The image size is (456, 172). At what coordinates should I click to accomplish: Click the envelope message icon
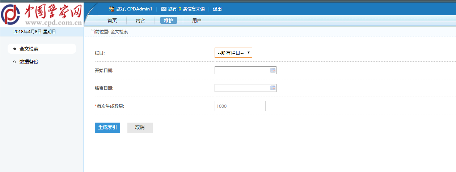click(x=164, y=9)
